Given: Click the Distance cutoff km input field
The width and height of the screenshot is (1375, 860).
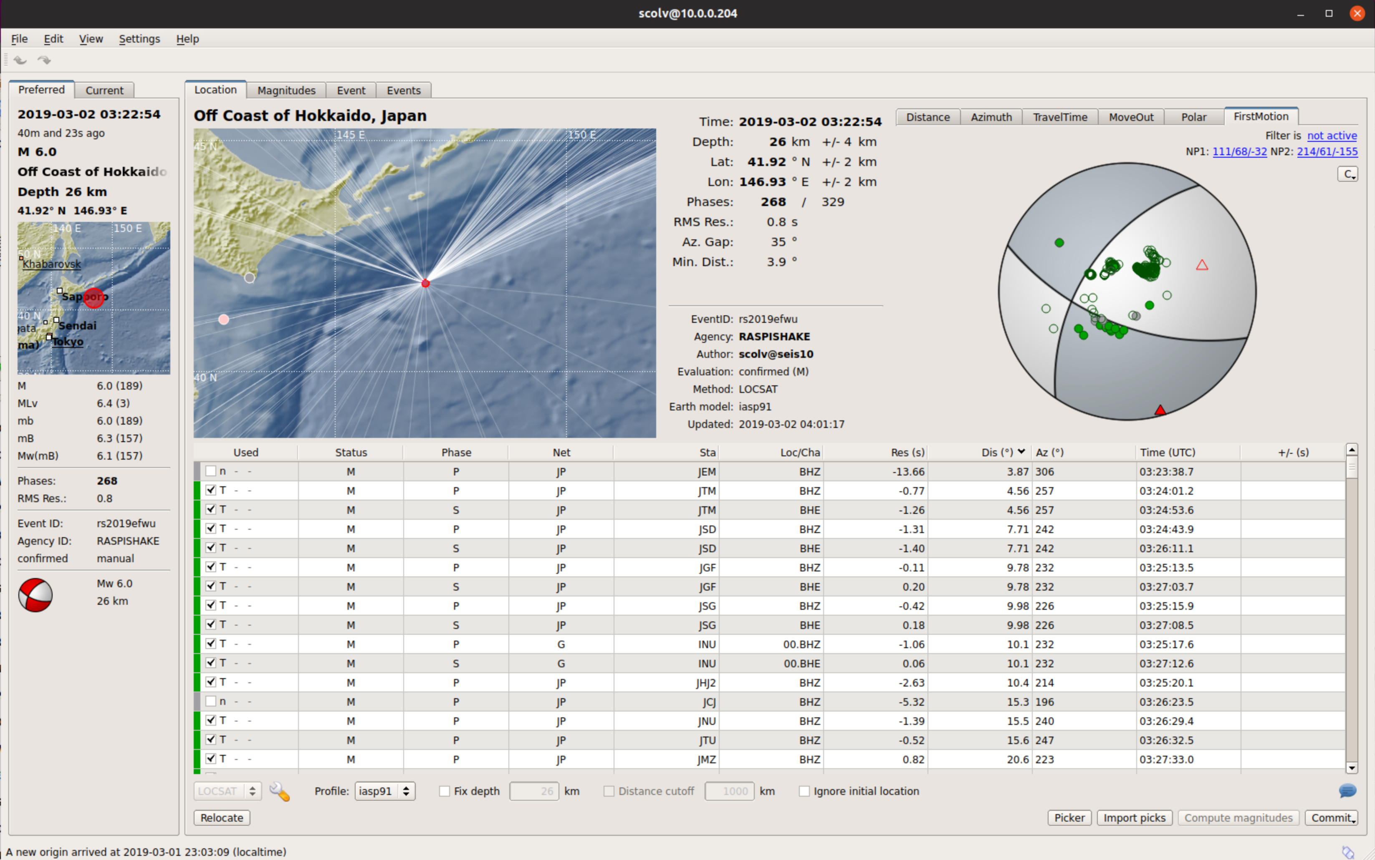Looking at the screenshot, I should [x=730, y=791].
